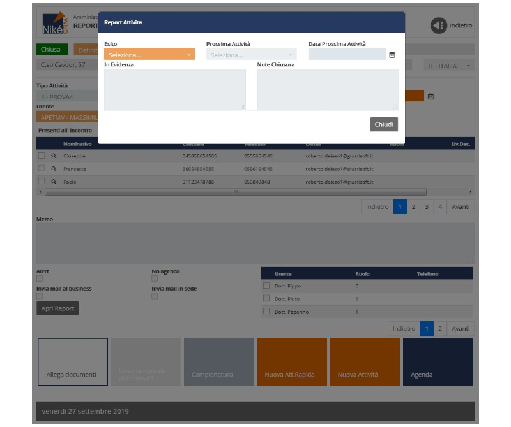Click the Data Prossima Attività date field
The image size is (511, 427).
[347, 54]
